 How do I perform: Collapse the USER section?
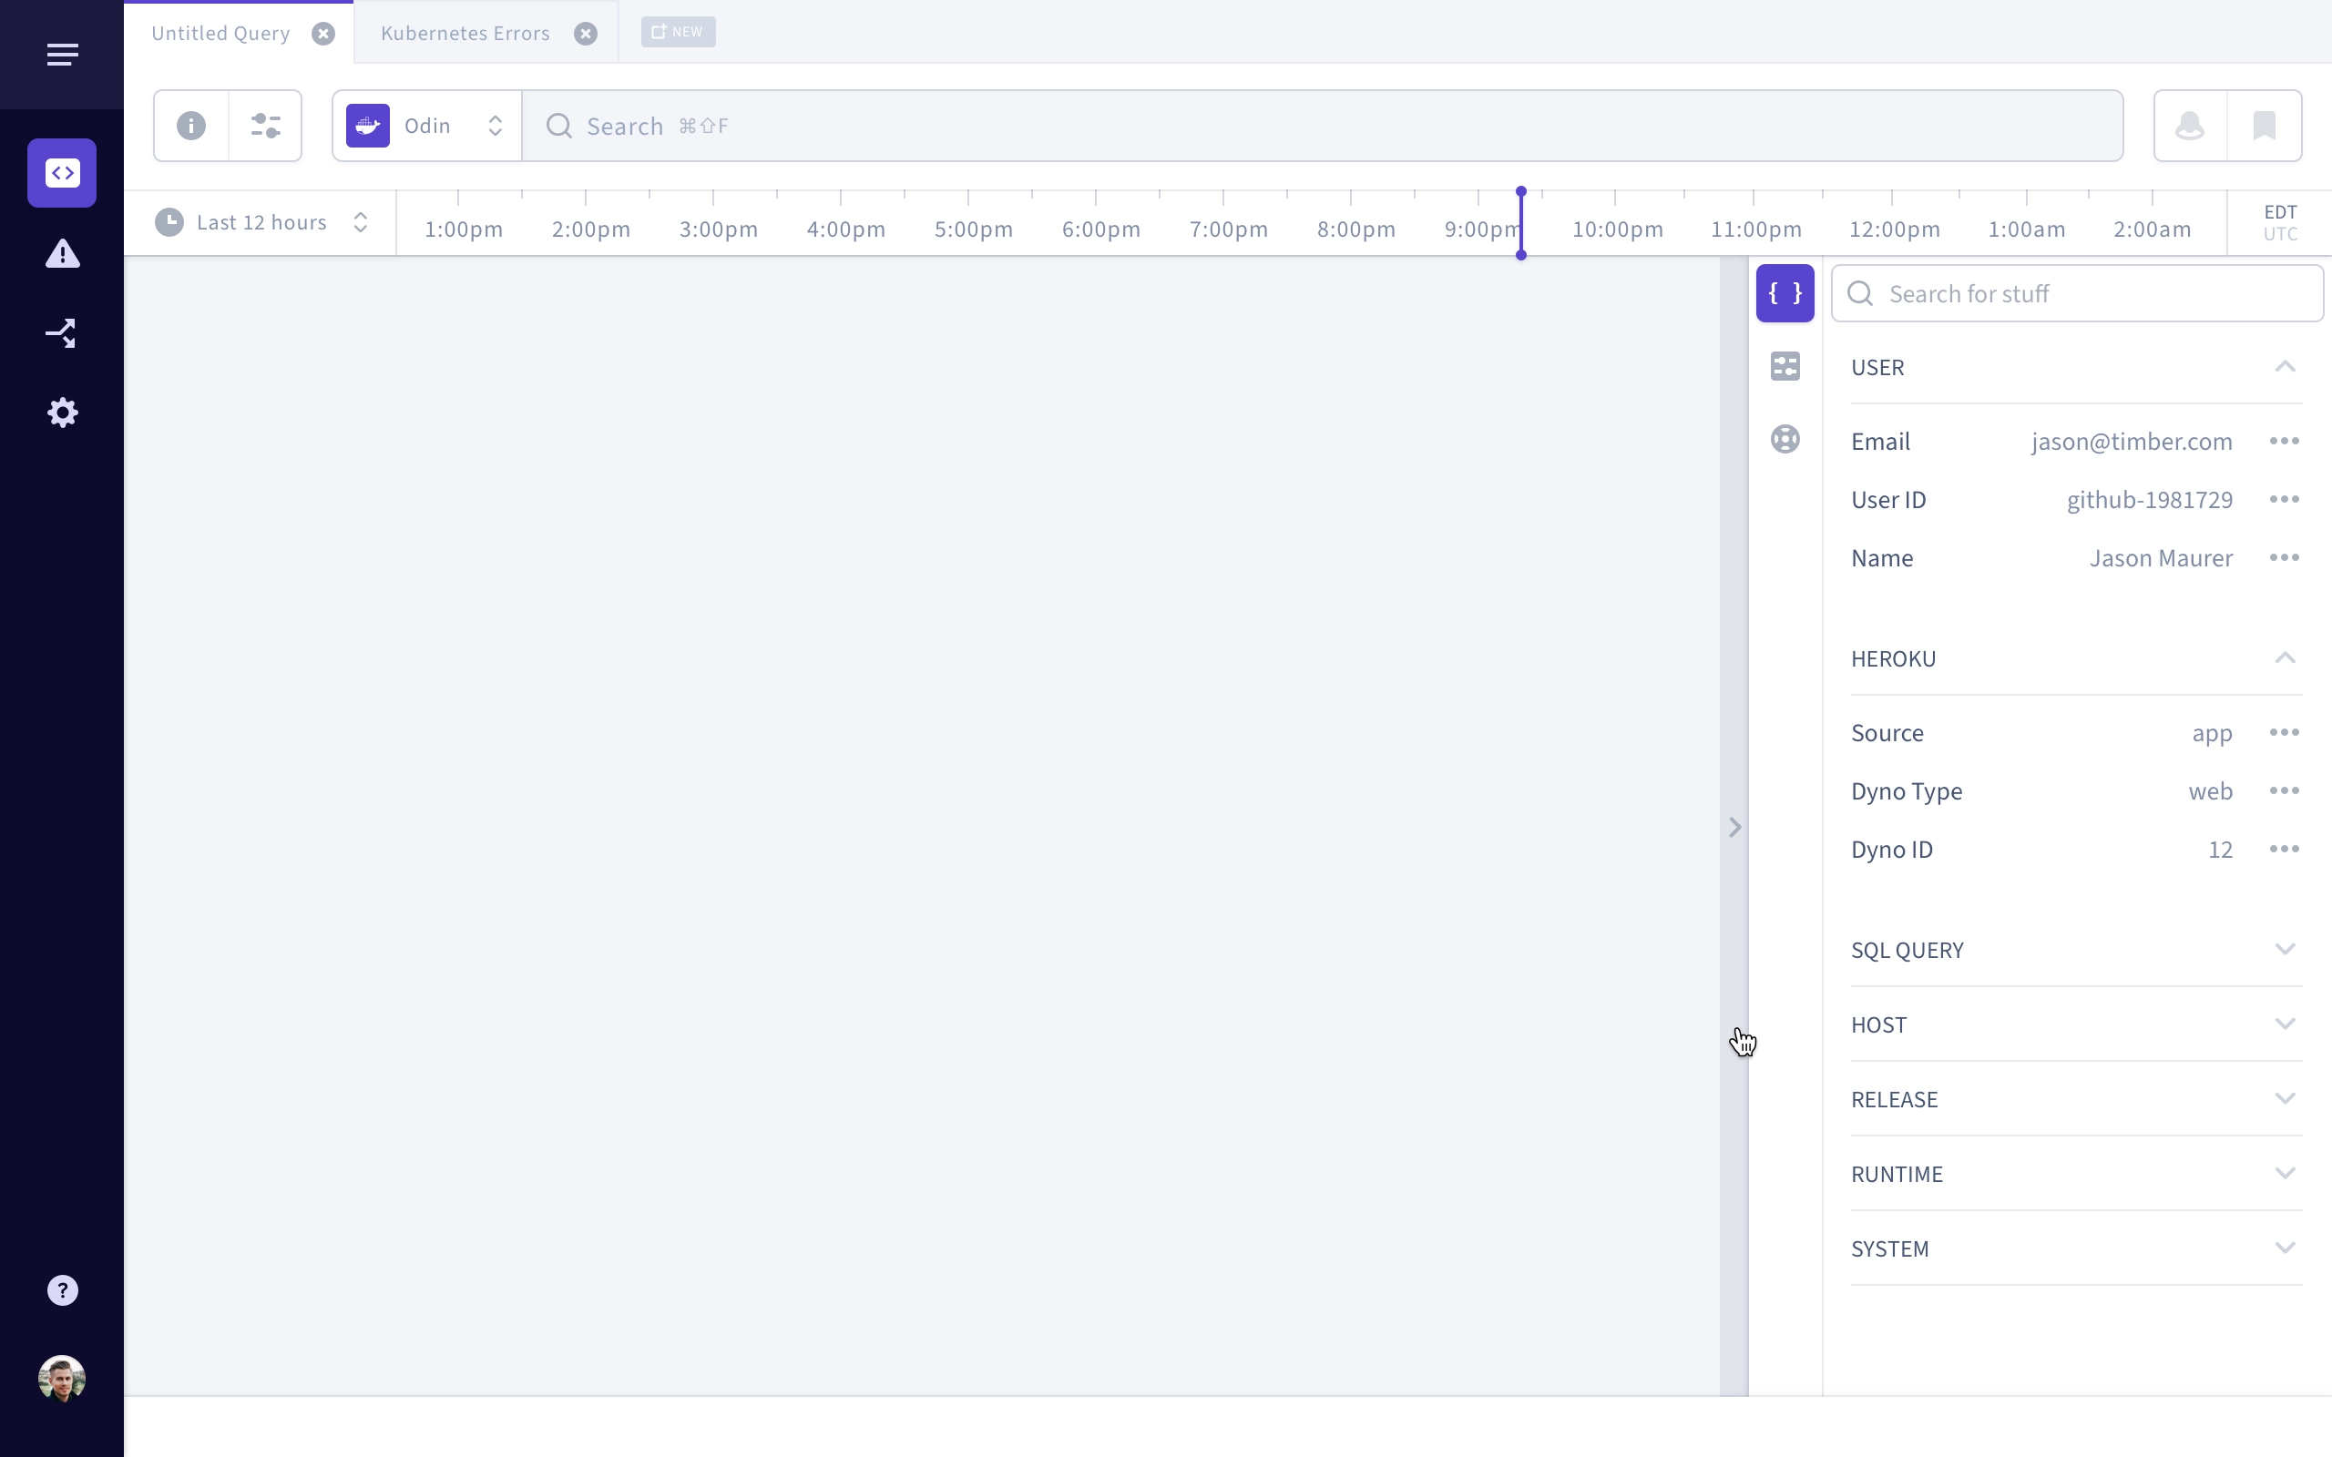click(2285, 366)
